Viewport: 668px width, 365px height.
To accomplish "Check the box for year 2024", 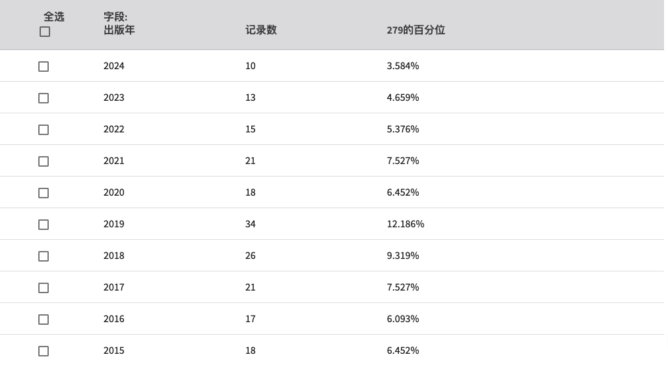I will coord(44,67).
